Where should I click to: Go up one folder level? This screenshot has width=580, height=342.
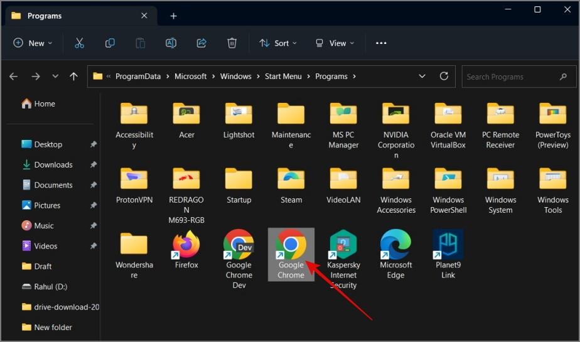(73, 77)
